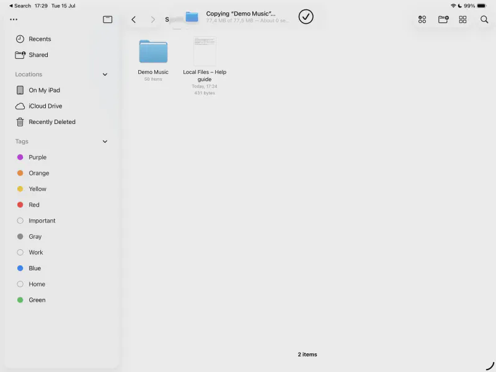Select iCloud Drive location
This screenshot has width=496, height=372.
(x=45, y=106)
